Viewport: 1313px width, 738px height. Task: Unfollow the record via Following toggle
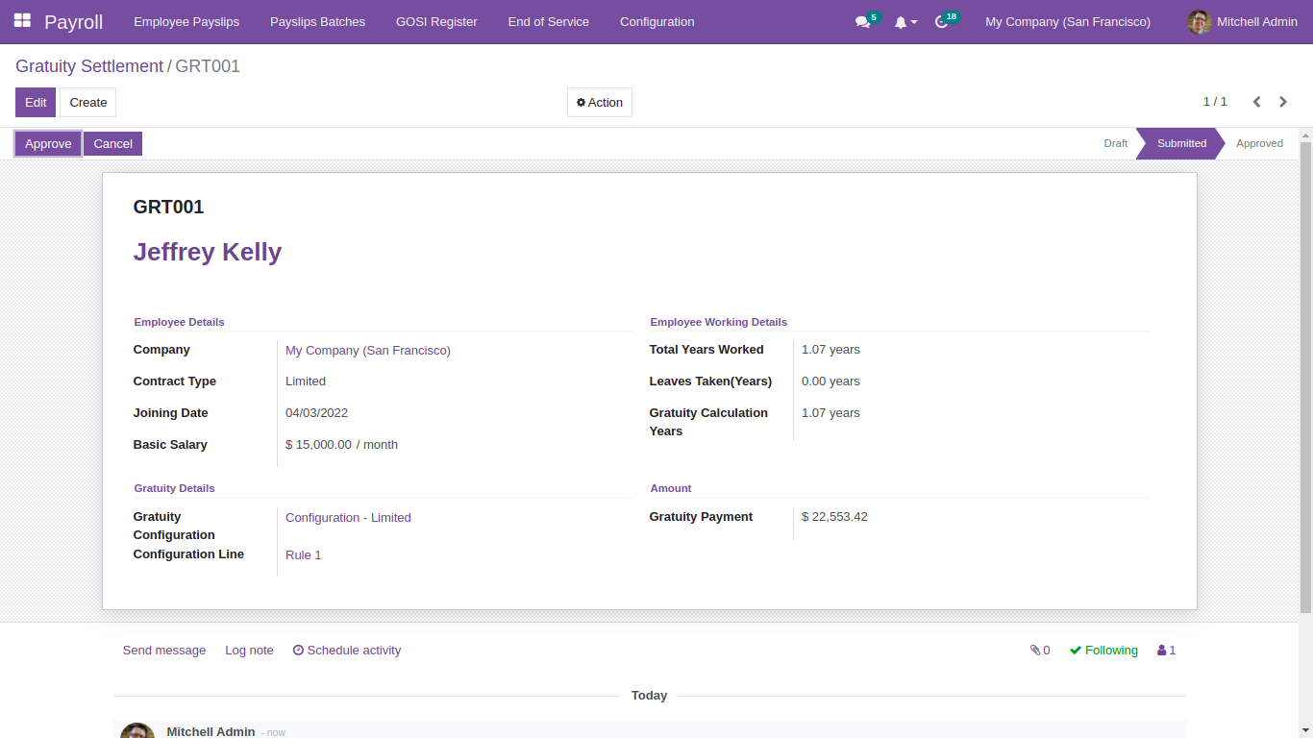click(1102, 651)
